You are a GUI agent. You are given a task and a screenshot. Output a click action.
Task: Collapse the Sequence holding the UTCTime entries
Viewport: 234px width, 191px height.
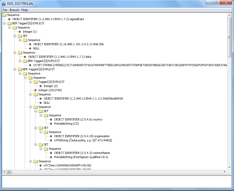click(x=31, y=161)
